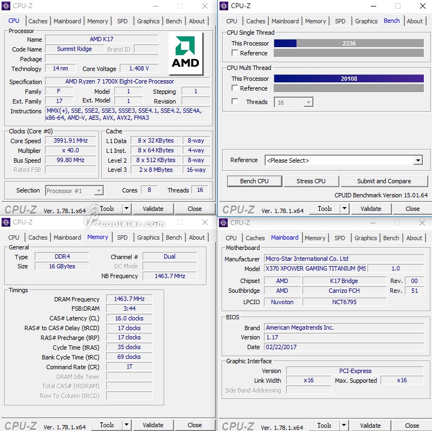The width and height of the screenshot is (432, 431).
Task: Click Close button in the Memory window
Action: (195, 425)
